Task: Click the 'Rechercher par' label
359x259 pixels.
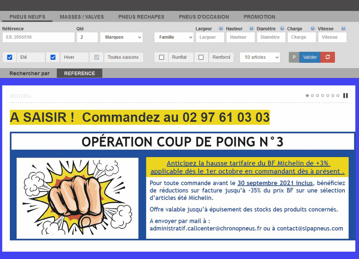Action: coord(29,73)
